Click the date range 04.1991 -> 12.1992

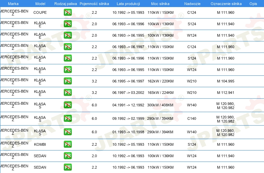pyautogui.click(x=128, y=105)
